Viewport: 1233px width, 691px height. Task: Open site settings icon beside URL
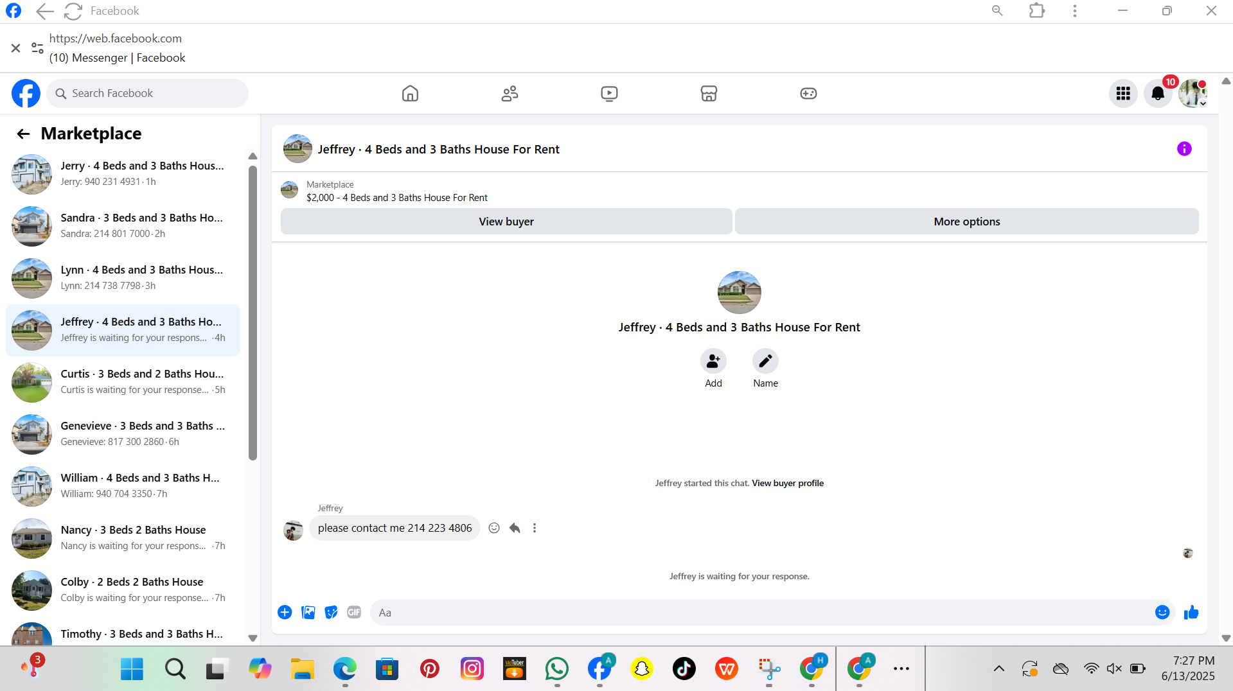pos(37,48)
